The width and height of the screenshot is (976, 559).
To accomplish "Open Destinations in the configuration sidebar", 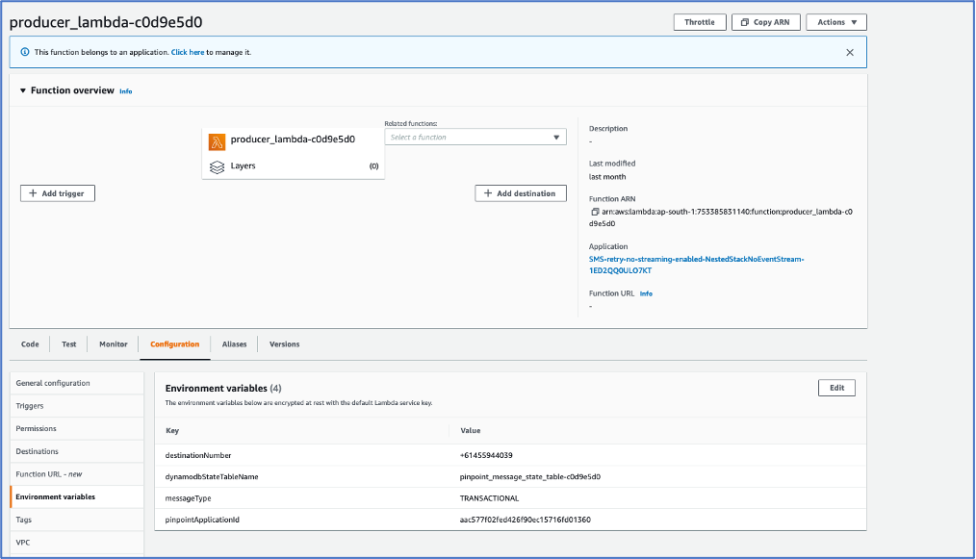I will click(x=77, y=451).
